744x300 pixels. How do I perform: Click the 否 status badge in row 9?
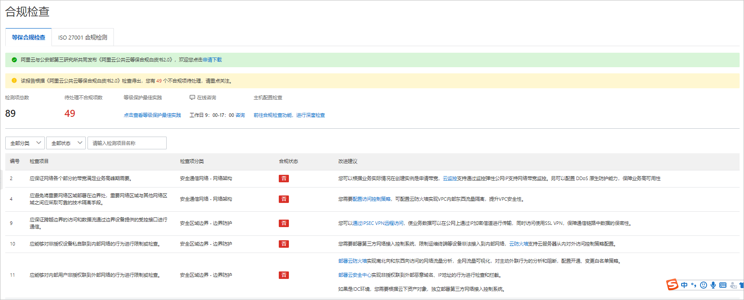(x=284, y=223)
